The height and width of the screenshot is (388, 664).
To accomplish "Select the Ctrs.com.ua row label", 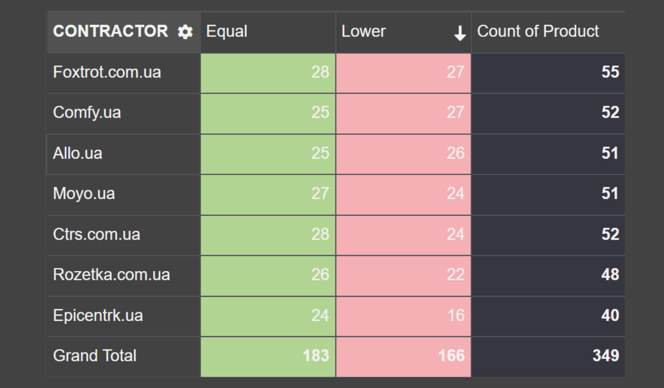I will (97, 235).
